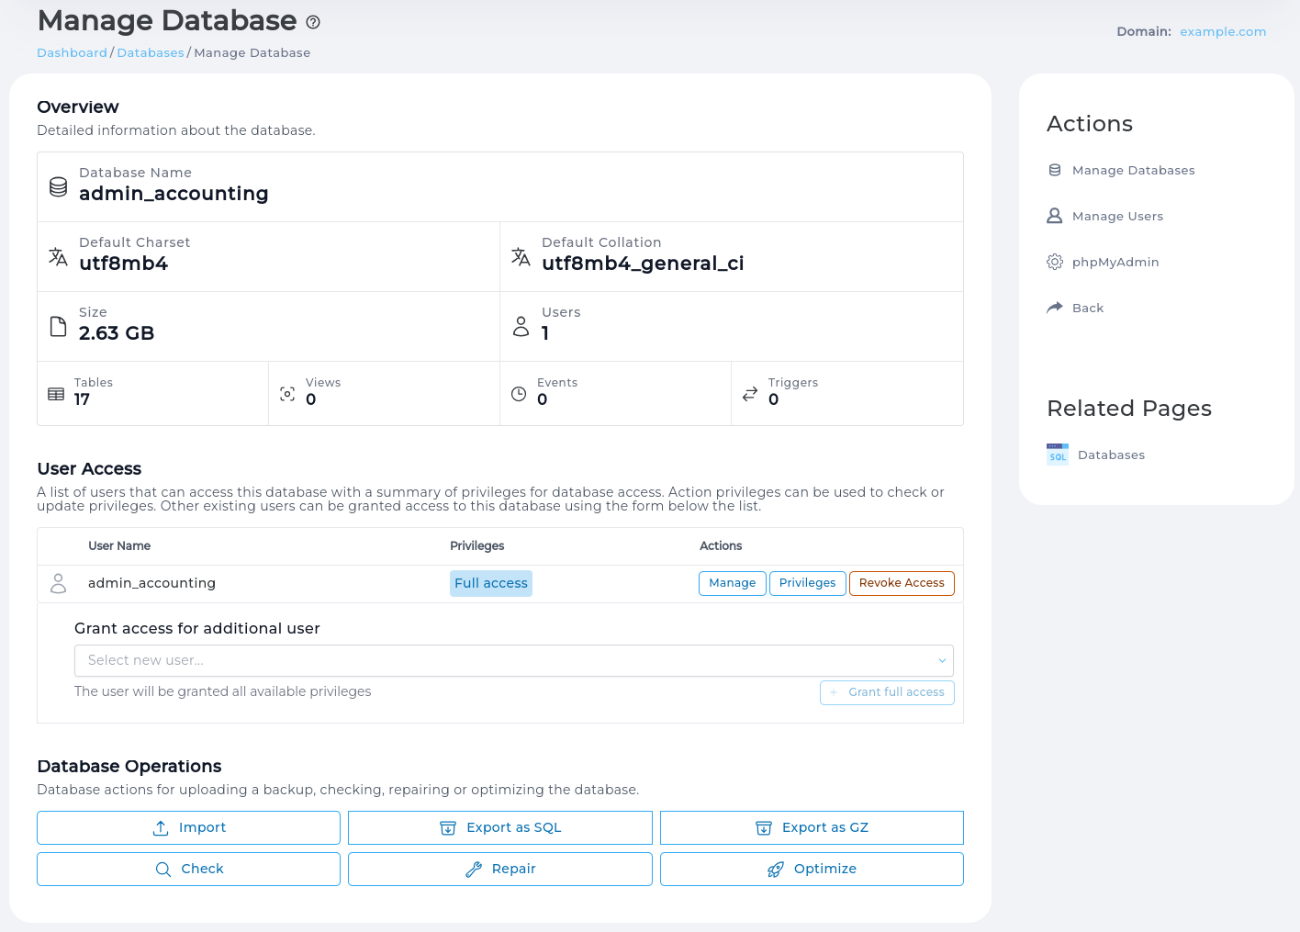This screenshot has height=932, width=1300.
Task: Click the database icon beside admin_accounting name
Action: point(58,185)
